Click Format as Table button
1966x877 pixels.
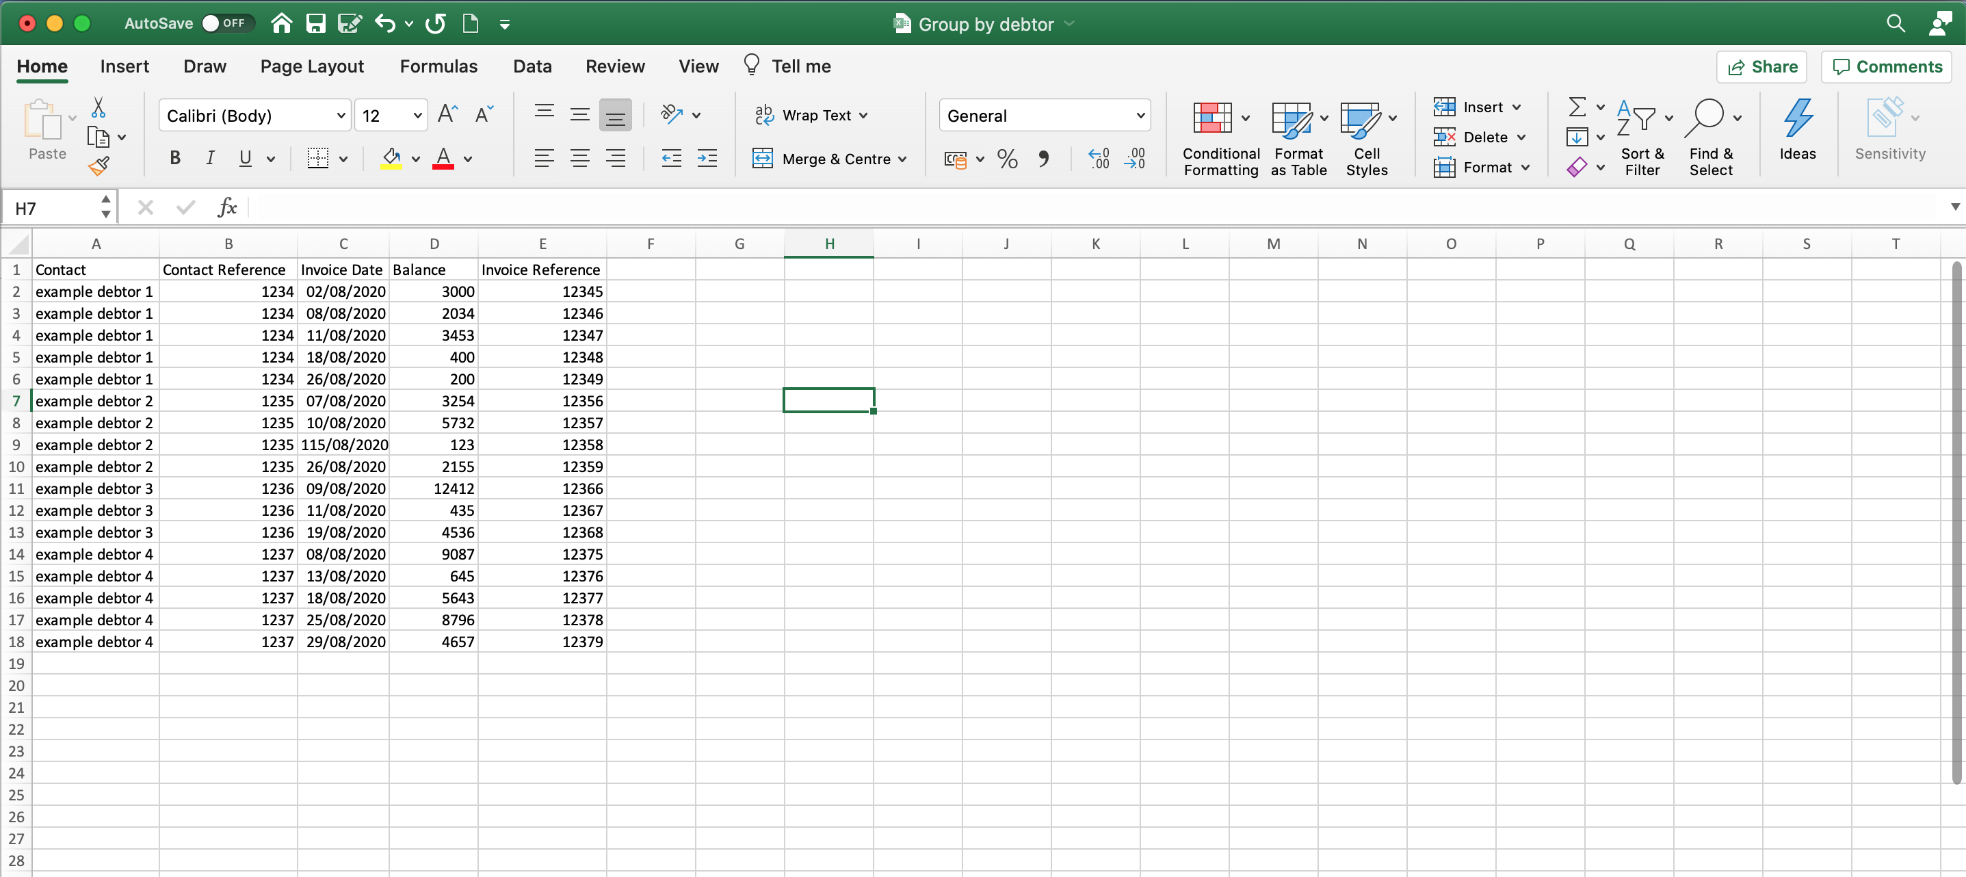click(1299, 138)
